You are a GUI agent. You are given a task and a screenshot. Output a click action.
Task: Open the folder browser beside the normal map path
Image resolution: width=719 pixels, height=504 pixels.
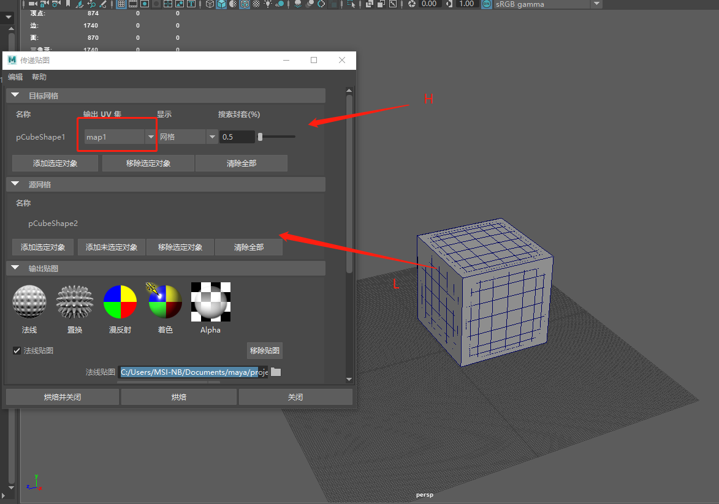pos(276,372)
